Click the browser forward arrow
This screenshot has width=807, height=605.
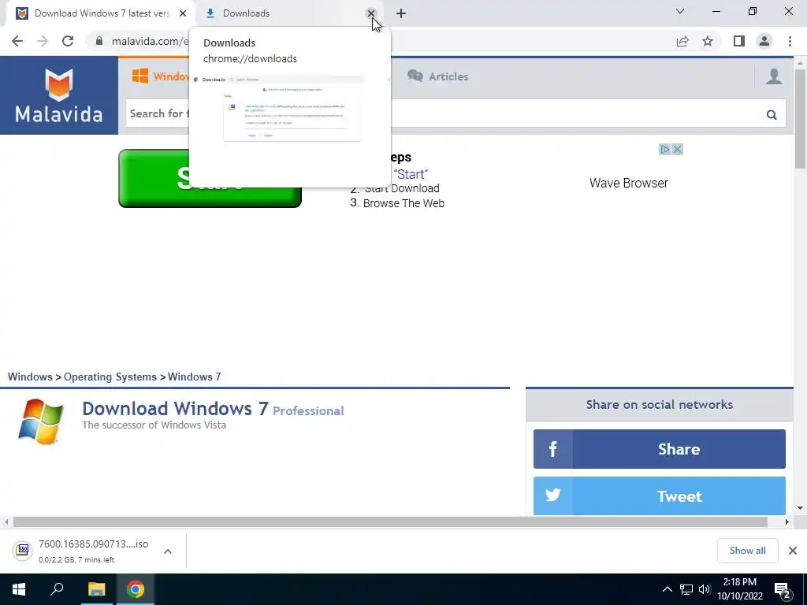(43, 41)
